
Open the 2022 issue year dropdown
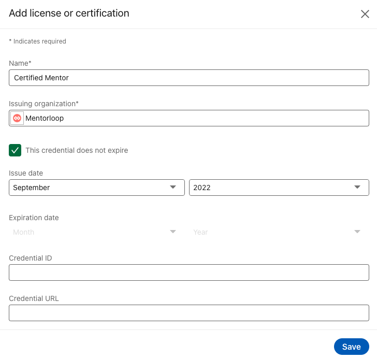(x=279, y=188)
